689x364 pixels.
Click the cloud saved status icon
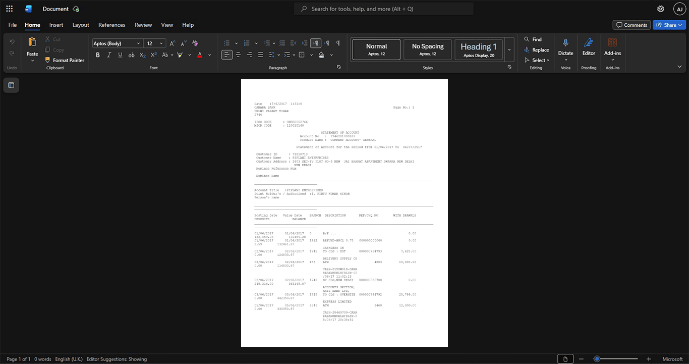click(76, 9)
